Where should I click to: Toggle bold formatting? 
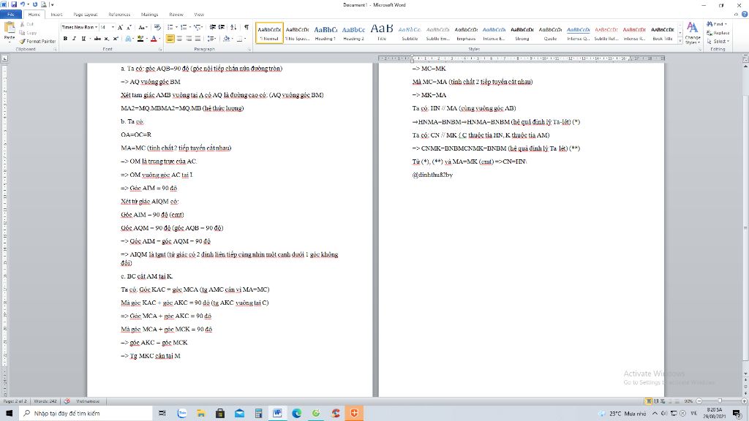click(x=65, y=39)
